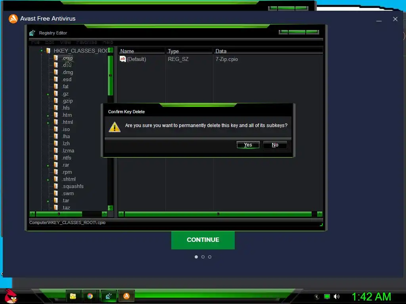The width and height of the screenshot is (406, 304).
Task: Expand the .html key
Action: 48,123
